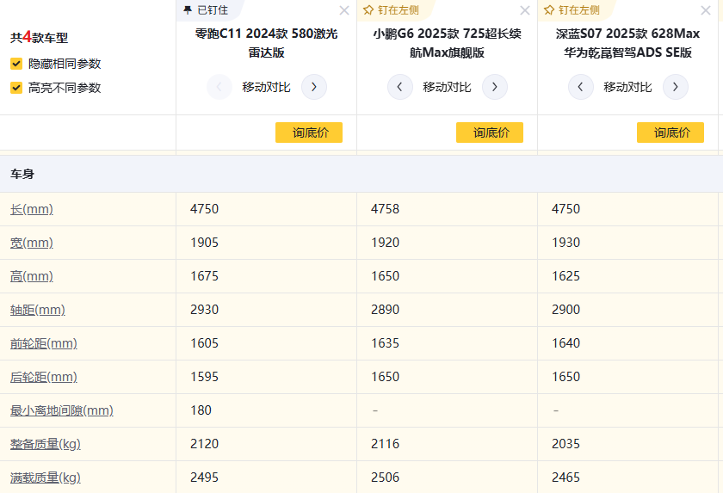Viewport: 723px width, 493px height.
Task: Click 移动对比 label under 小鹏G6
Action: (447, 87)
